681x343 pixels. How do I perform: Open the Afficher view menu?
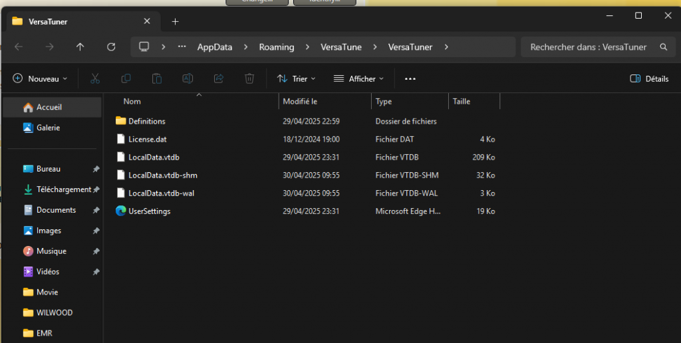pos(358,78)
